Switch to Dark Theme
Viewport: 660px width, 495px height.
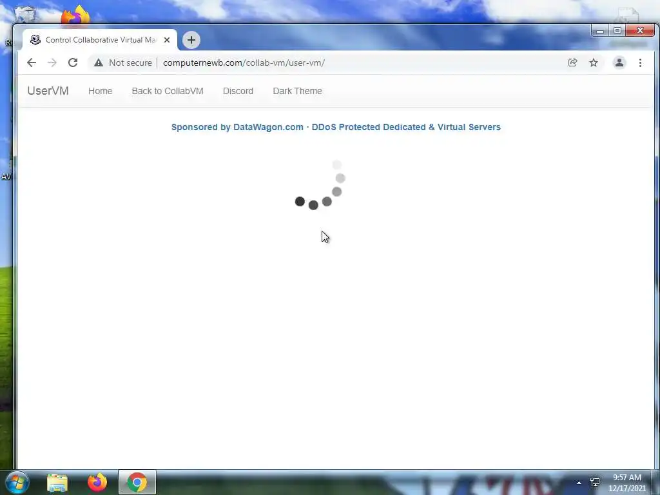coord(298,91)
